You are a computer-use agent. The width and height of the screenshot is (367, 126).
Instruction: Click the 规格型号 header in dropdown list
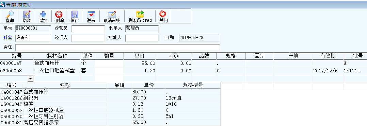point(193,85)
